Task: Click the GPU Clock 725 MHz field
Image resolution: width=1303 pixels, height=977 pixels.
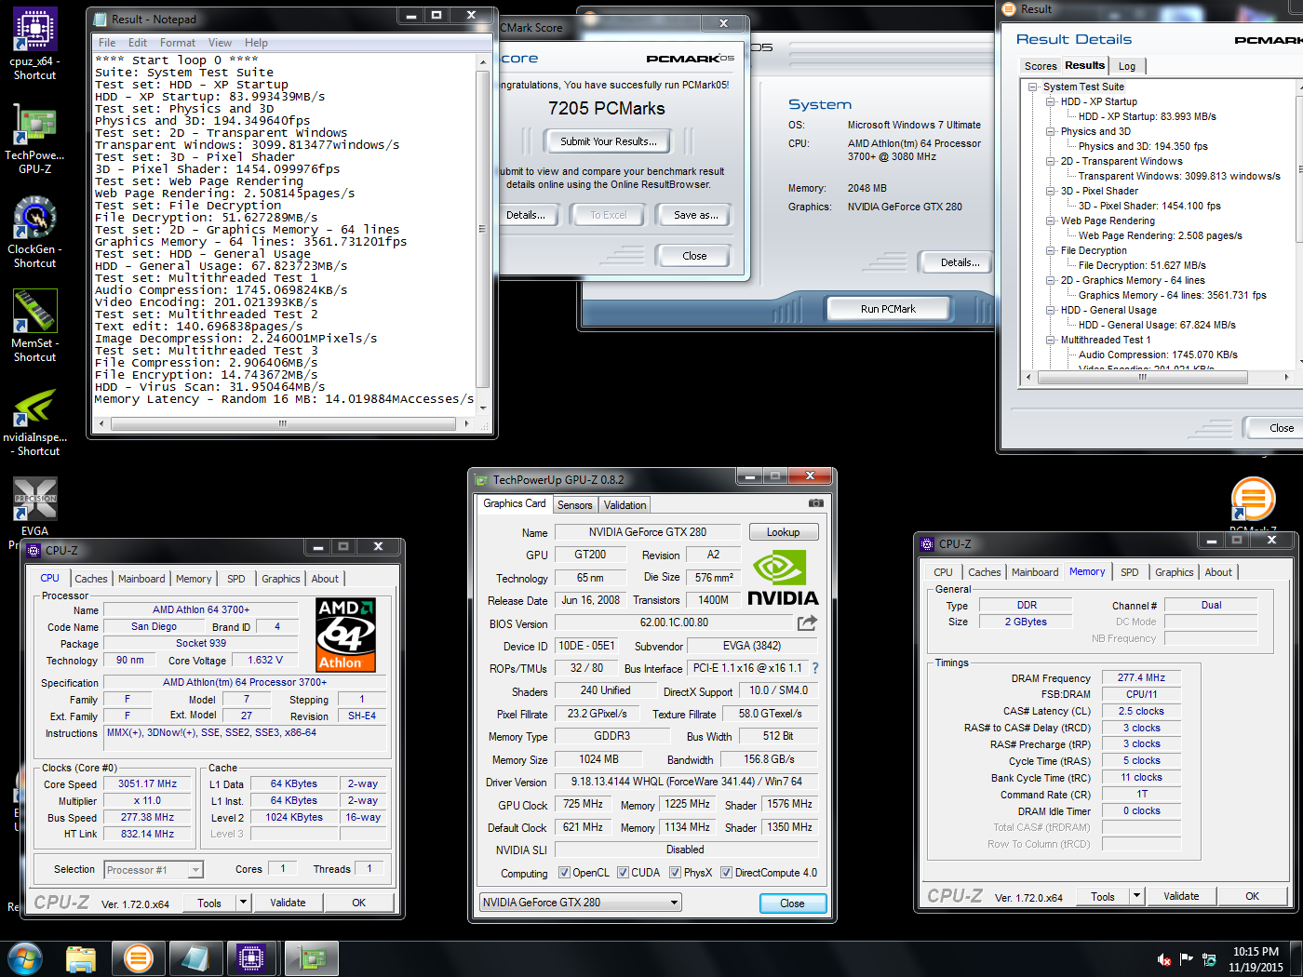Action: (583, 804)
